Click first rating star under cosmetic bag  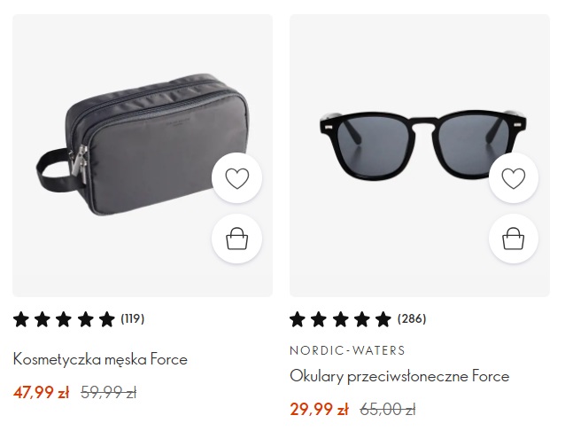tap(21, 319)
